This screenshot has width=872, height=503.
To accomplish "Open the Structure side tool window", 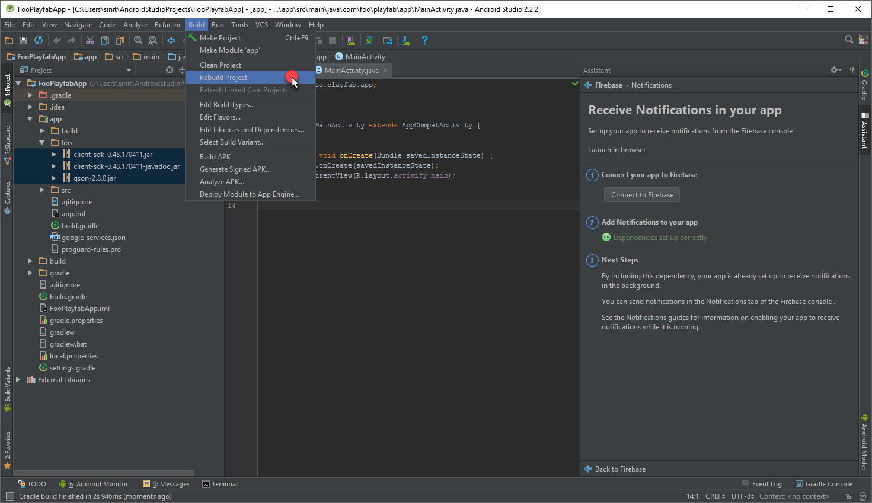I will click(x=7, y=145).
